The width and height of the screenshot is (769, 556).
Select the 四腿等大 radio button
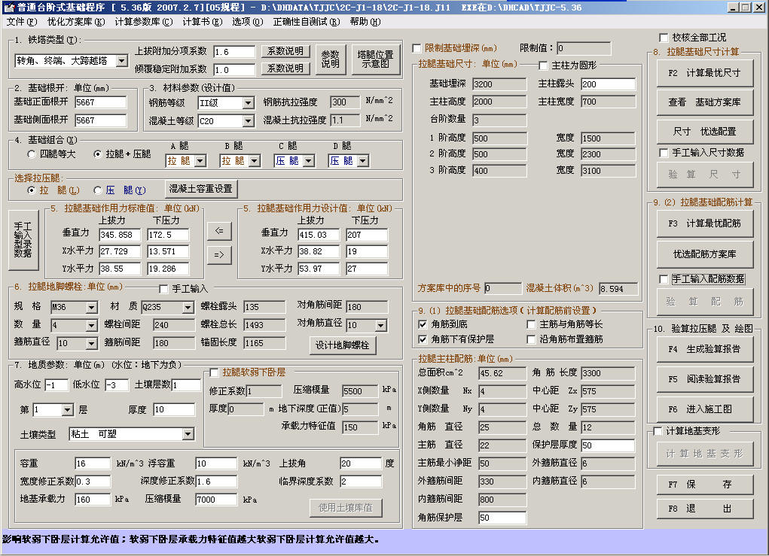[x=32, y=154]
